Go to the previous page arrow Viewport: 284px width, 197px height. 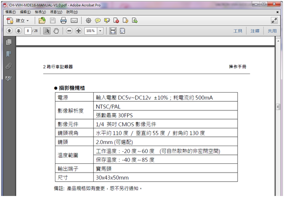tap(10, 31)
